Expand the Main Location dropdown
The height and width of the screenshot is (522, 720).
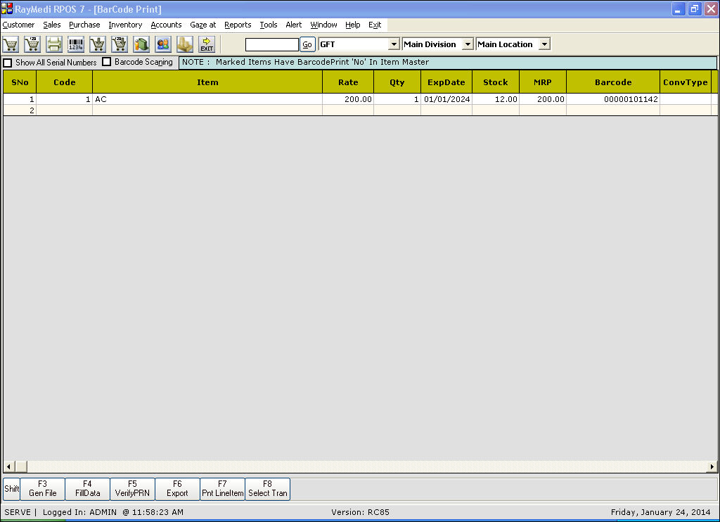(544, 44)
